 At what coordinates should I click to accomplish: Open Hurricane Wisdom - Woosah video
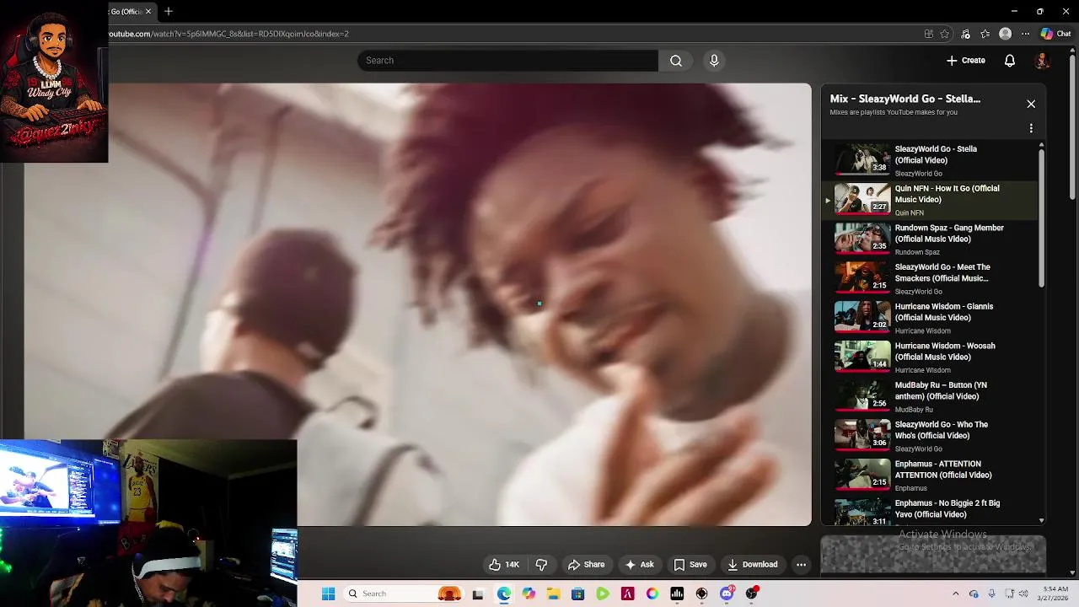[x=931, y=357]
